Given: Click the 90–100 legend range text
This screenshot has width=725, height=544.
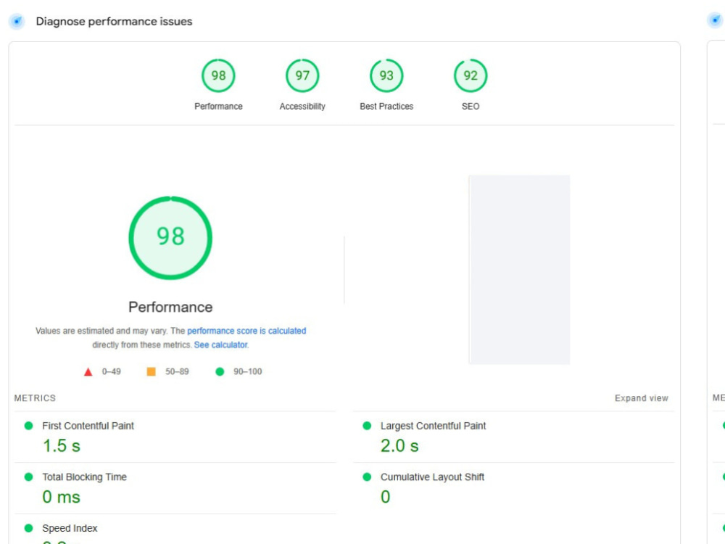Looking at the screenshot, I should click(x=248, y=371).
